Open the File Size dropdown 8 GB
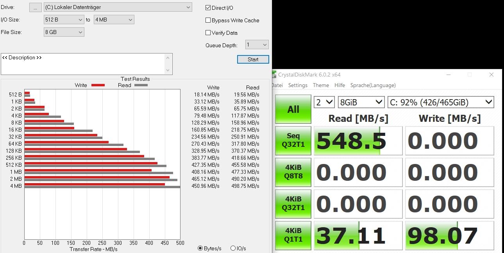The height and width of the screenshot is (253, 504). point(64,32)
